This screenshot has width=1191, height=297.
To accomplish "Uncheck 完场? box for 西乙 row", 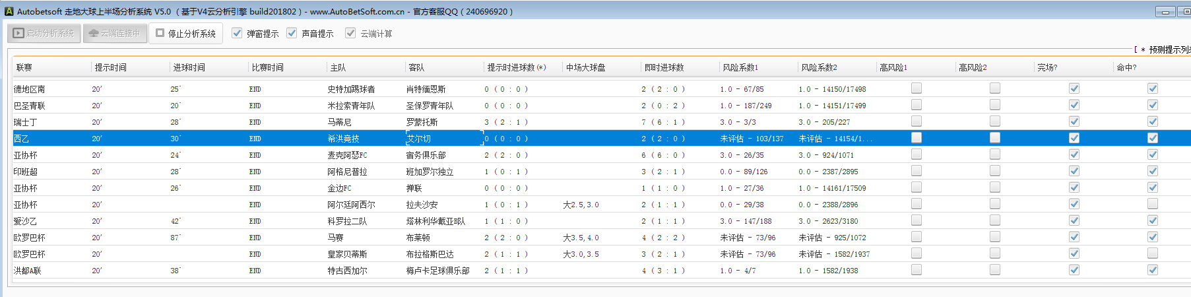I will click(1074, 138).
